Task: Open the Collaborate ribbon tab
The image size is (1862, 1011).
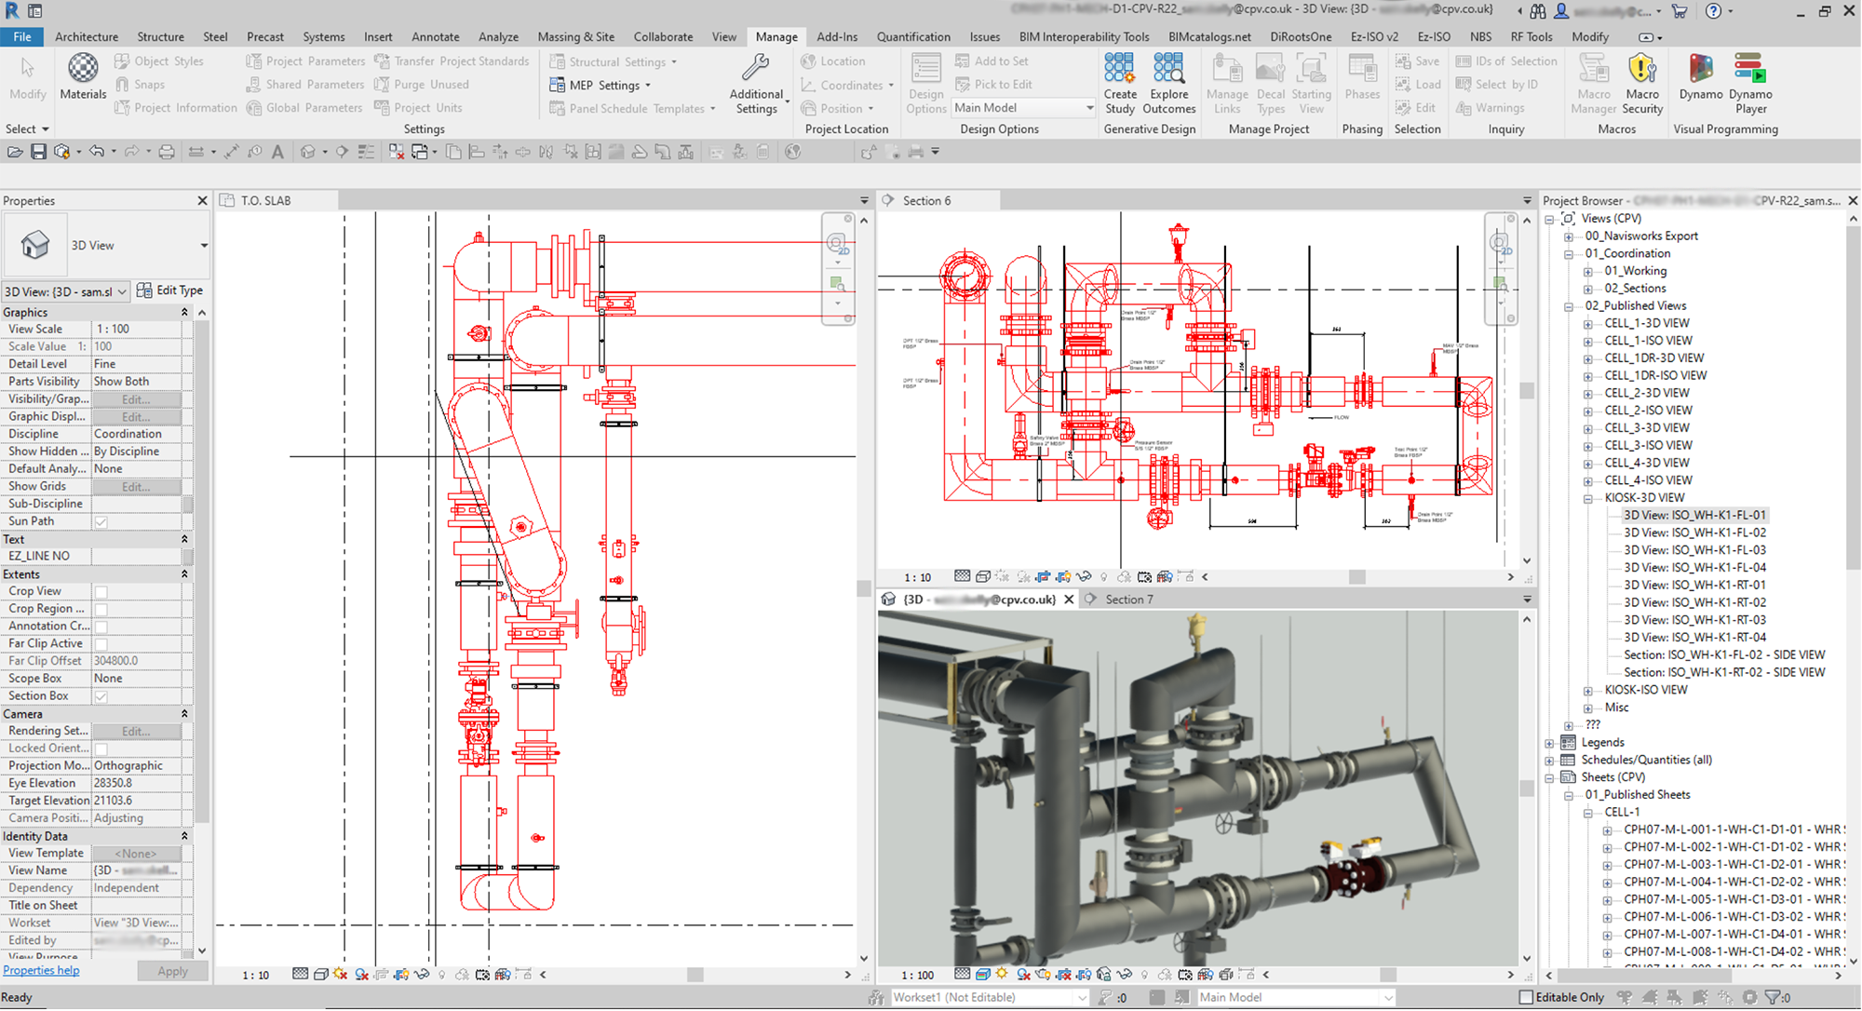Action: 663,37
